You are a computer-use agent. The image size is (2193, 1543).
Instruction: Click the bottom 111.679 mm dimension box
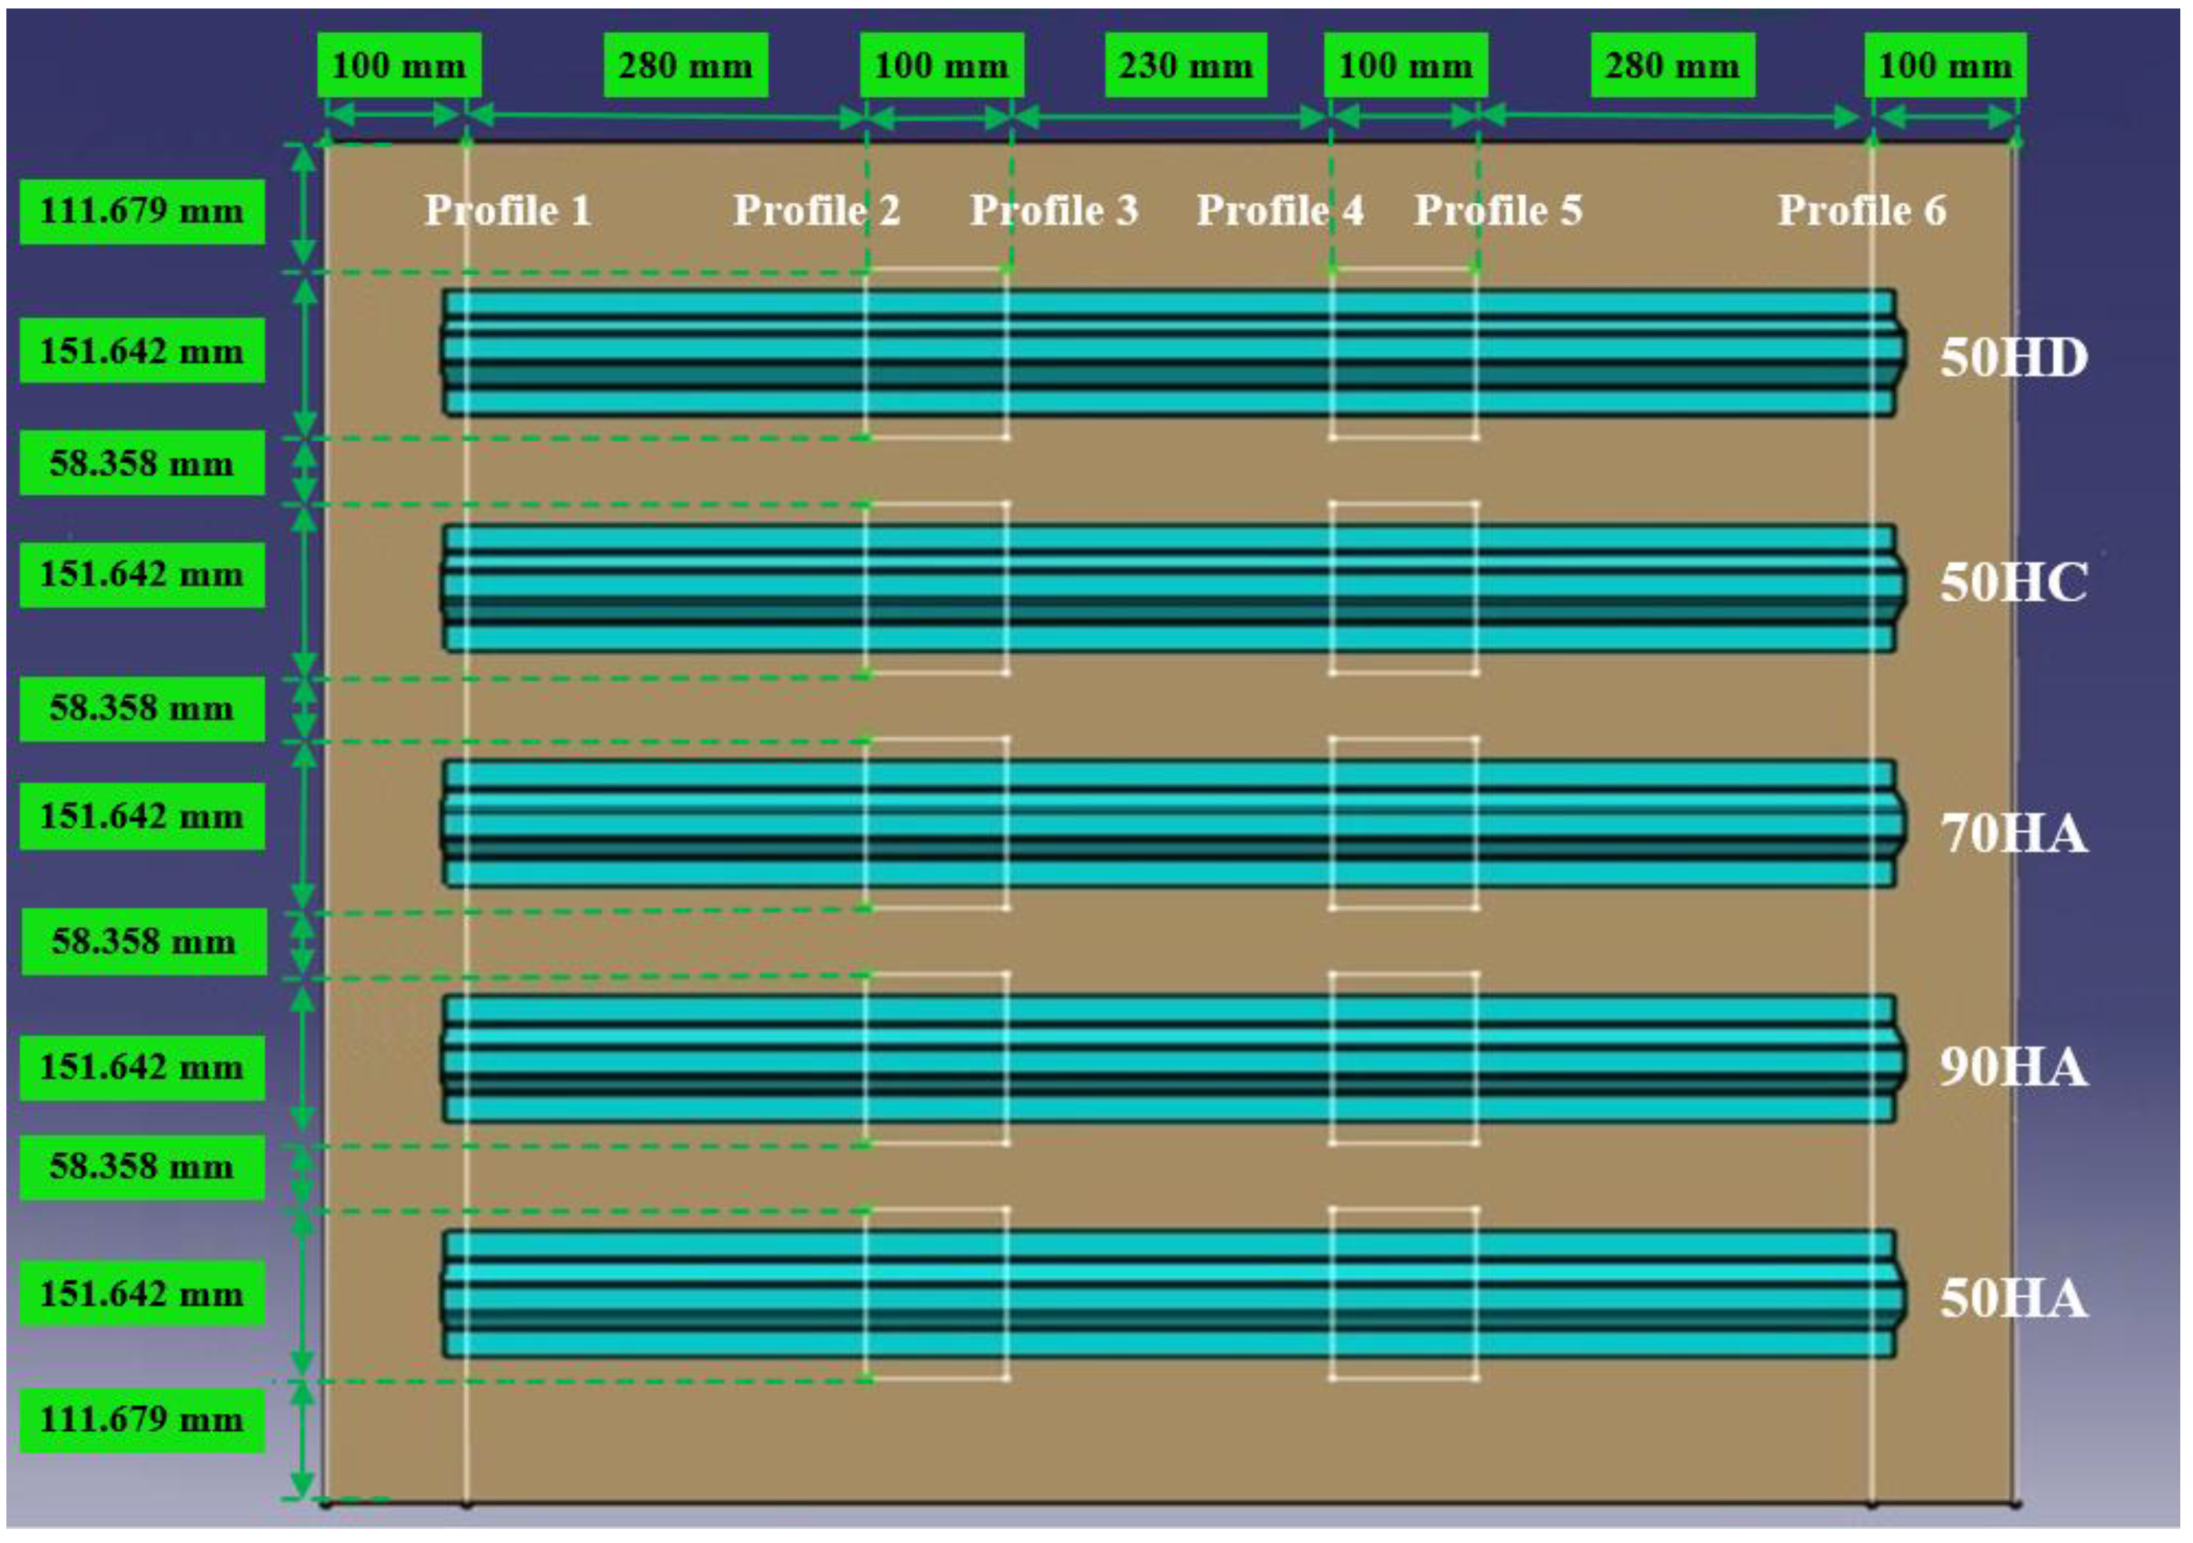pos(143,1420)
